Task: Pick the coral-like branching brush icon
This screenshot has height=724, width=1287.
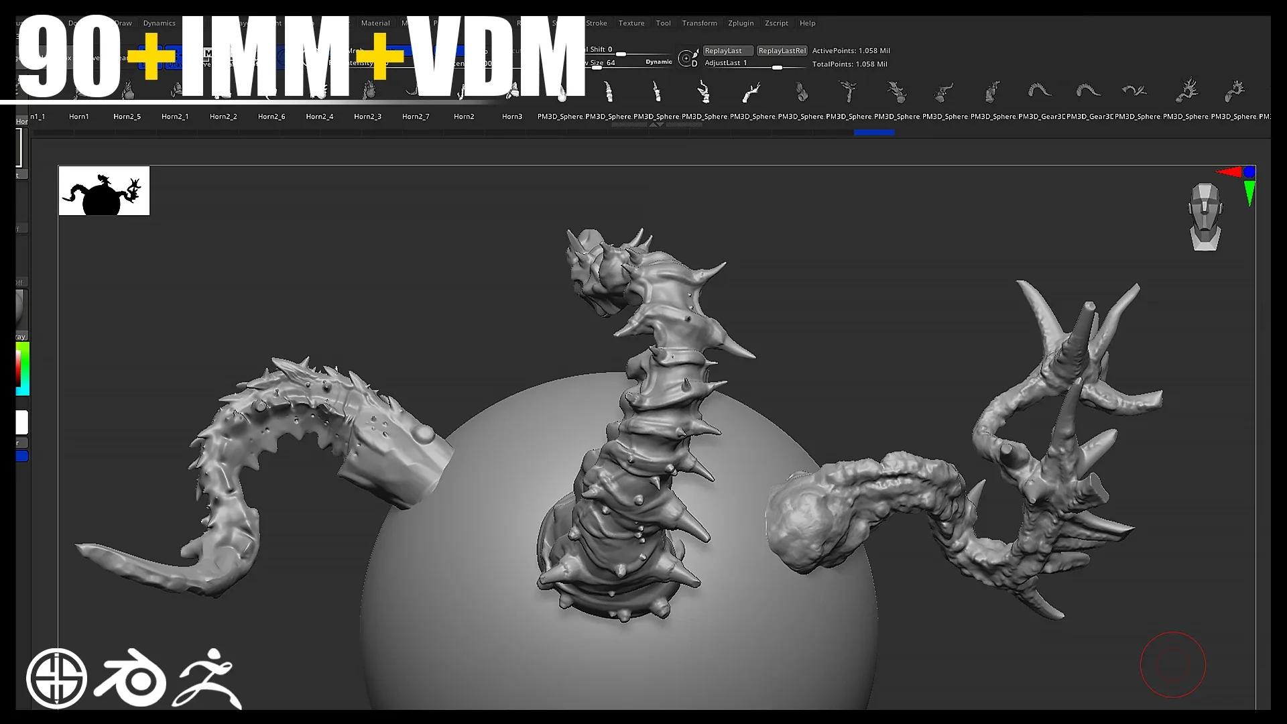Action: pos(1186,91)
